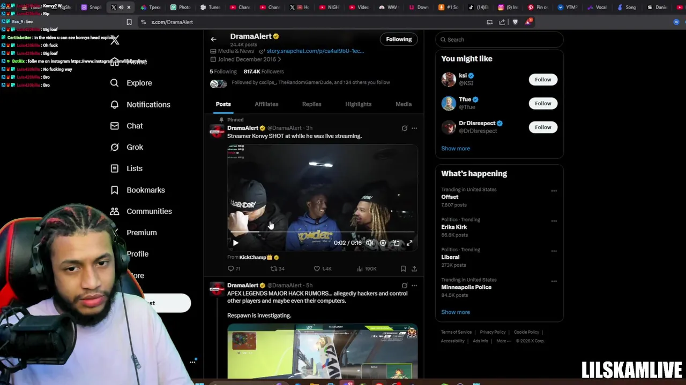Image resolution: width=686 pixels, height=385 pixels.
Task: Switch to the Pinterest browser tab
Action: click(x=538, y=7)
